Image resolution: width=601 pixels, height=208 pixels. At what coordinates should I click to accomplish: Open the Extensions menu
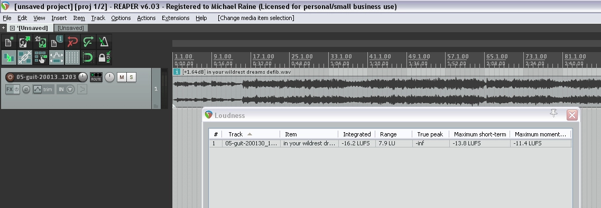175,18
